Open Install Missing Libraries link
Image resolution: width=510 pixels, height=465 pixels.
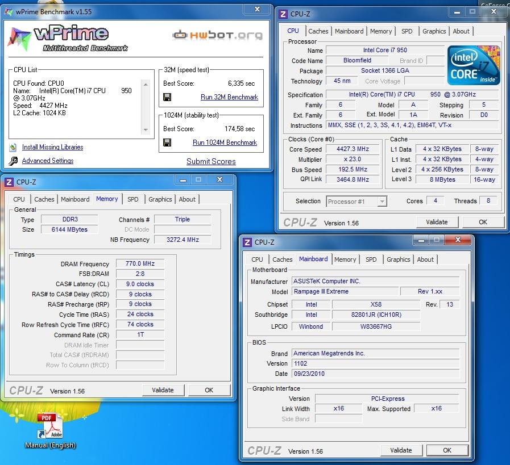pyautogui.click(x=53, y=147)
